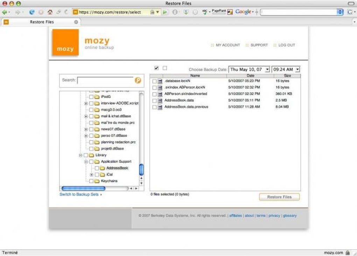Sort files by the Date column header
This screenshot has height=256, width=357.
click(x=250, y=76)
